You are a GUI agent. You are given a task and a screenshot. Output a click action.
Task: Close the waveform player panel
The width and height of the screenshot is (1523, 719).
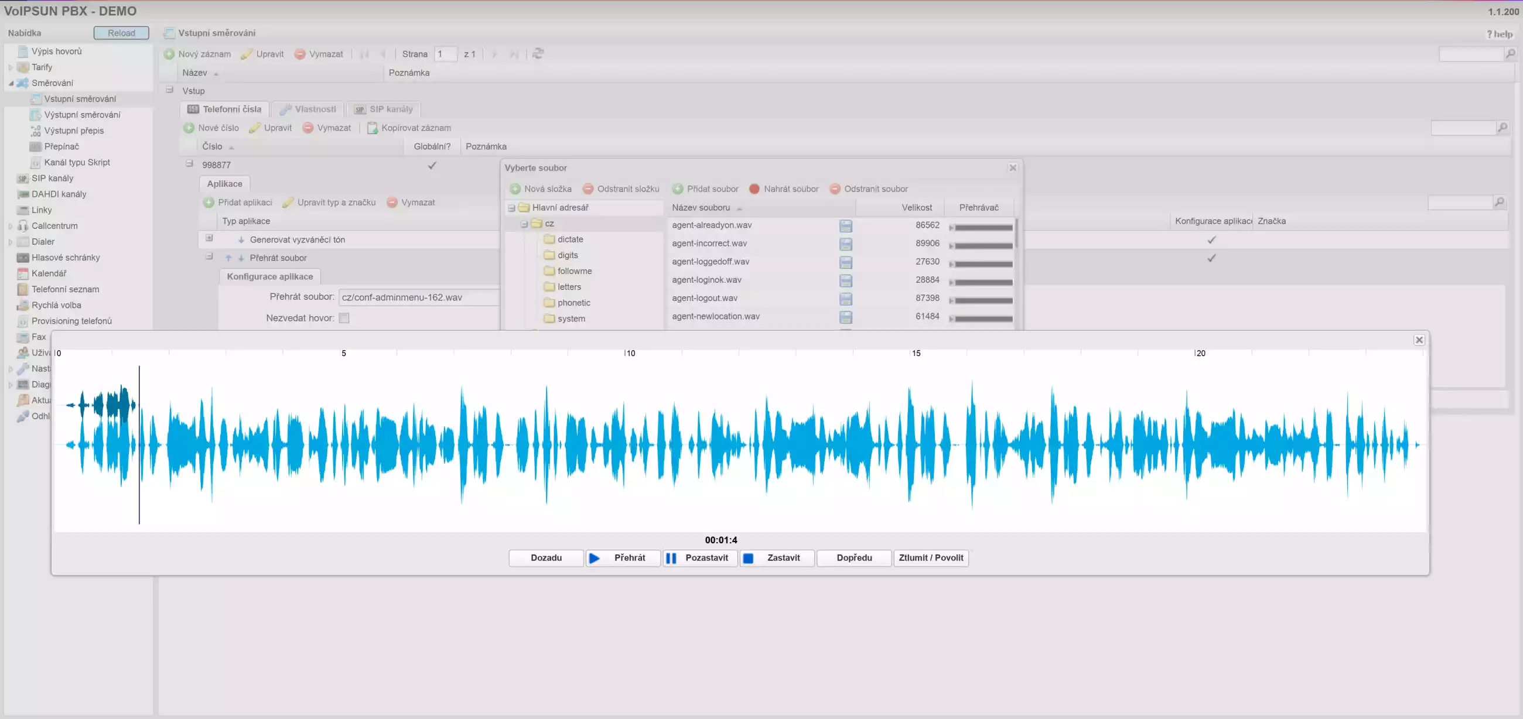(1419, 340)
